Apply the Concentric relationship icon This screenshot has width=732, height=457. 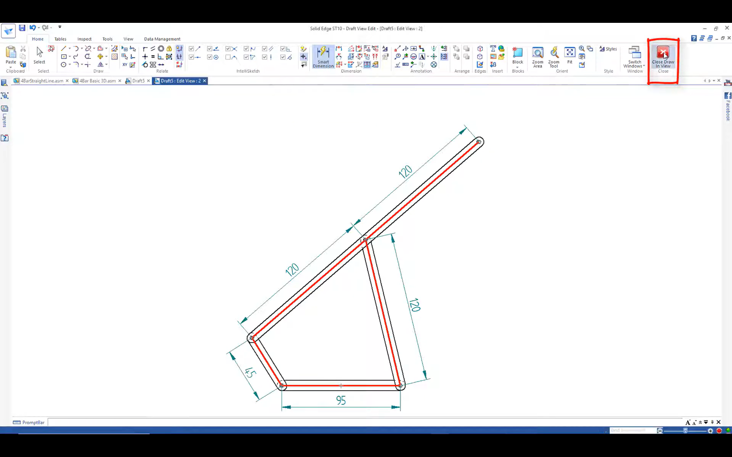point(161,48)
